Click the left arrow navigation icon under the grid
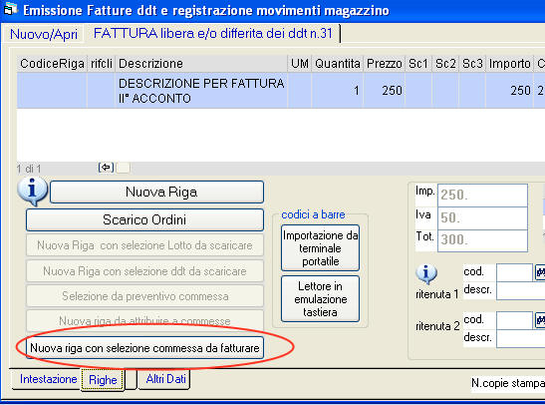The height and width of the screenshot is (405, 545). tap(106, 168)
